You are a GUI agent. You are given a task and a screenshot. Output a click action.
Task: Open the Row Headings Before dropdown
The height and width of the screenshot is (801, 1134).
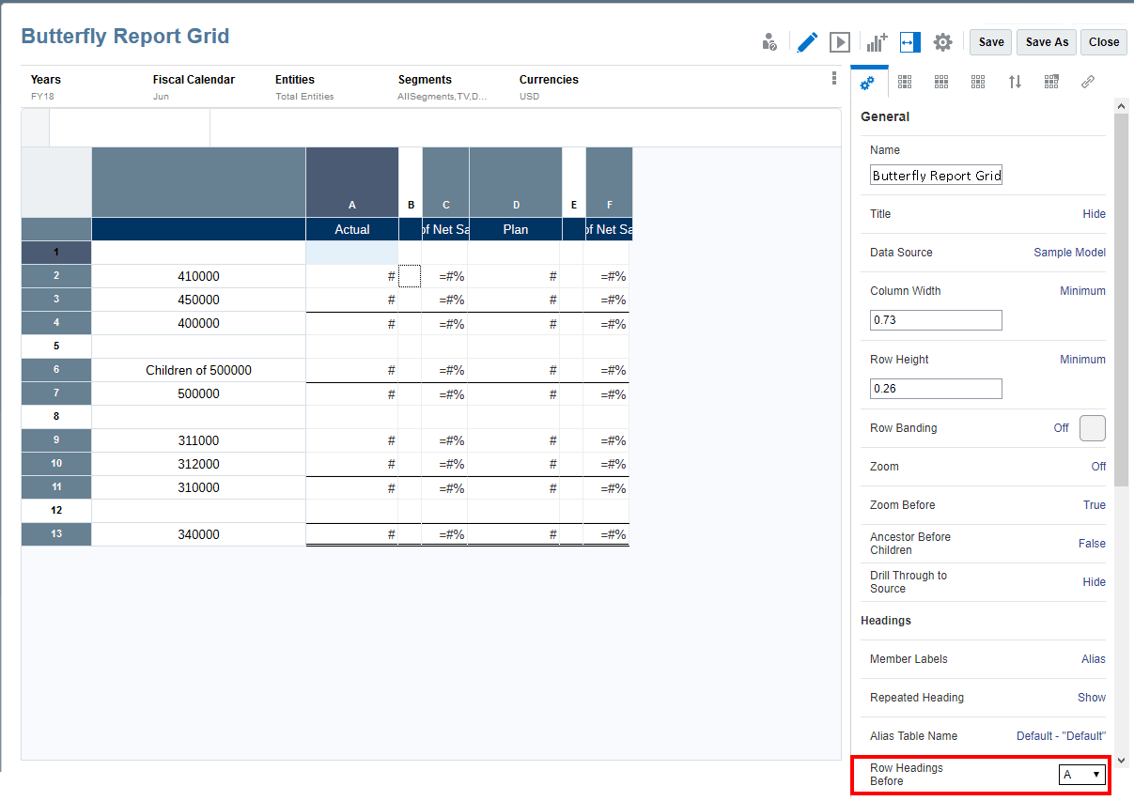[x=1081, y=775]
